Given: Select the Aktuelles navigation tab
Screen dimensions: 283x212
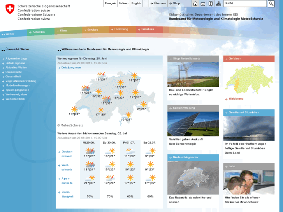Looking at the screenshot, I should click(x=41, y=32).
